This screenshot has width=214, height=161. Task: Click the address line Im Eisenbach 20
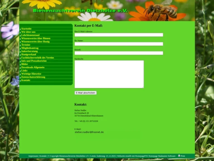tap(82, 113)
